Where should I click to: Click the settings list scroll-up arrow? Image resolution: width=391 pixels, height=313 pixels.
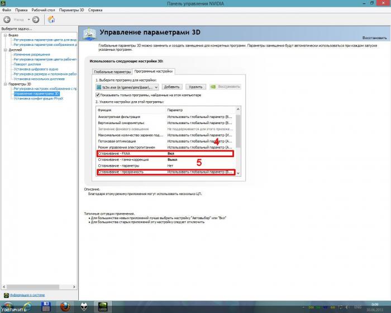(x=238, y=110)
